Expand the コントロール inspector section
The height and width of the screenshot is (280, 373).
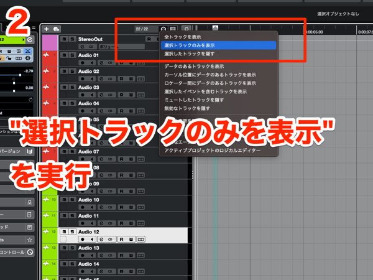tap(17, 252)
